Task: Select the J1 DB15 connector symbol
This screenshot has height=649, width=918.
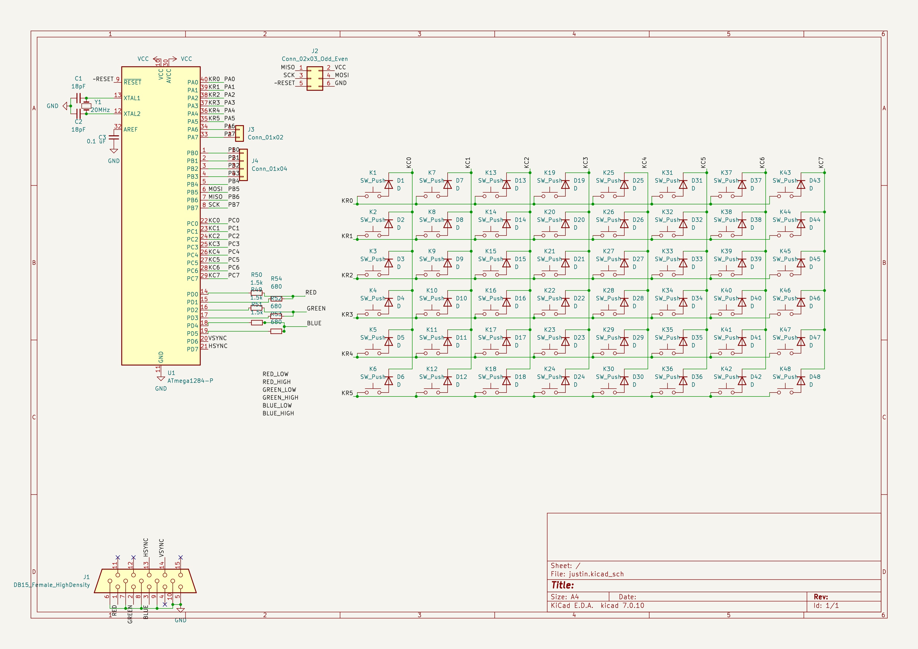Action: 145,581
